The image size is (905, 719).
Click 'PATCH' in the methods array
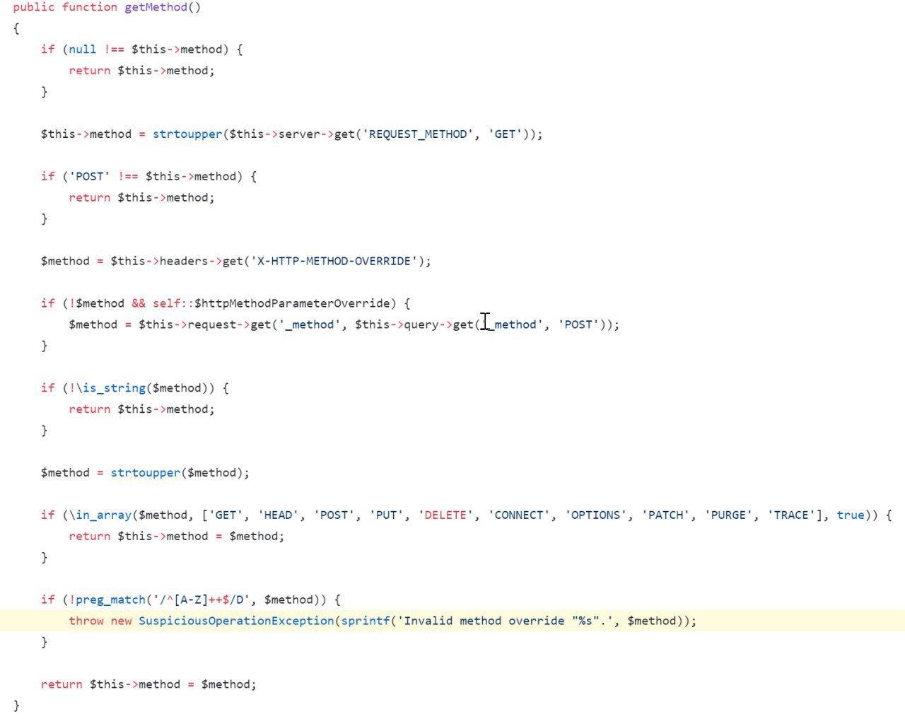click(x=666, y=515)
